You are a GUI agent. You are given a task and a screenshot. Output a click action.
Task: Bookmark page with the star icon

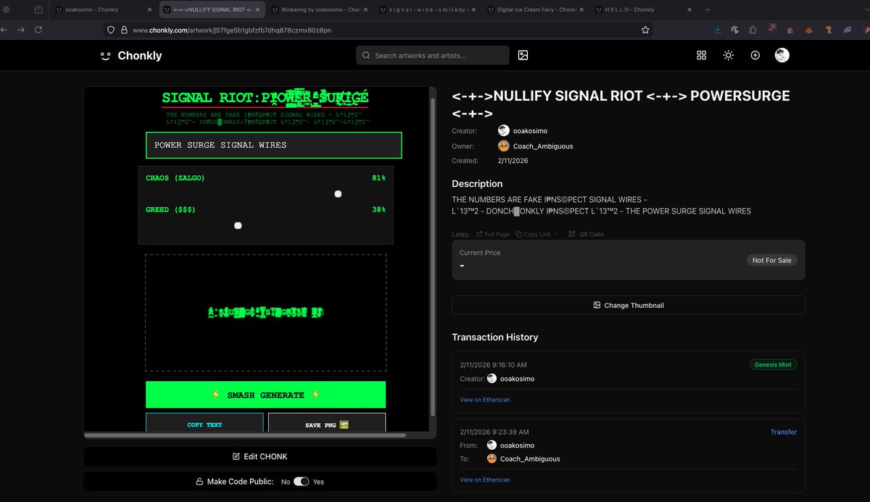coord(645,30)
